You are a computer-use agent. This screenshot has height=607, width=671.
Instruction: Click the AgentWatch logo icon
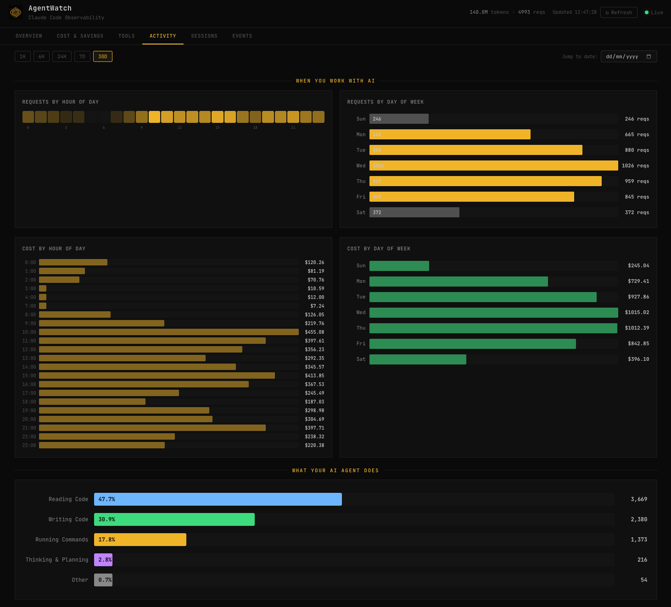[16, 12]
